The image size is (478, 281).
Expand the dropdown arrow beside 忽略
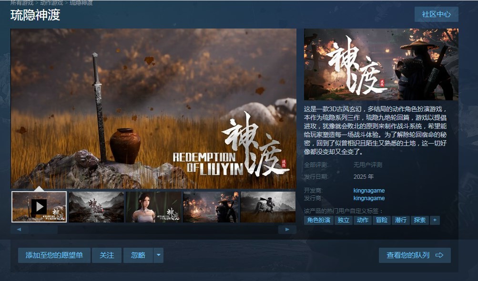click(159, 255)
